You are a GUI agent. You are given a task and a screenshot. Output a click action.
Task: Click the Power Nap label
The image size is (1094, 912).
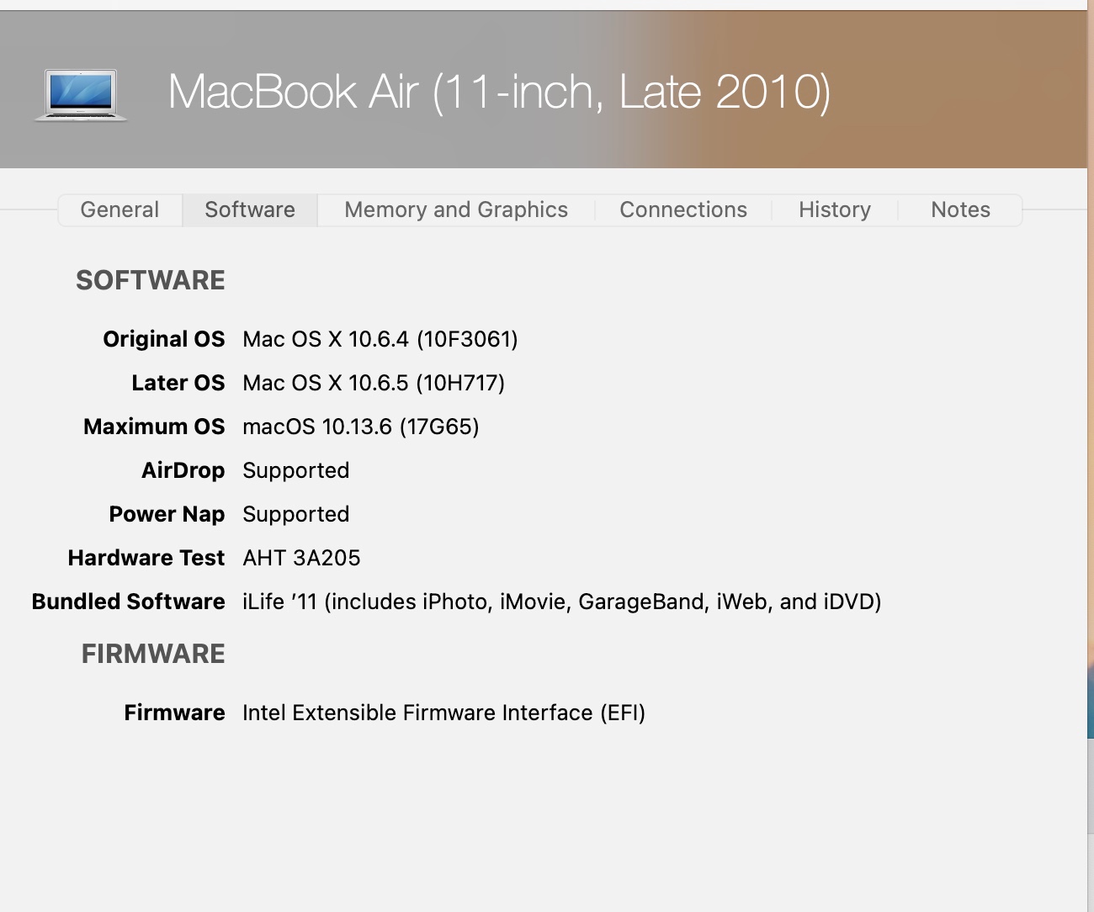click(x=167, y=514)
